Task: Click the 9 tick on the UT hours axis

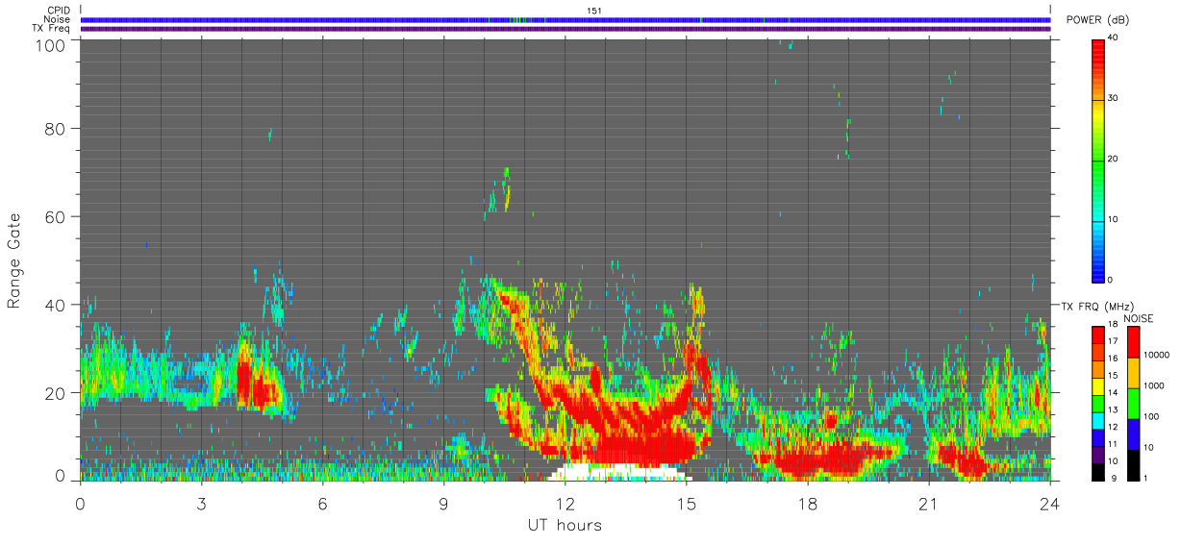Action: coord(444,504)
